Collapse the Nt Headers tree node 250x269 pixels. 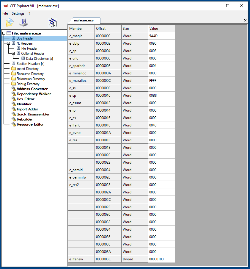(x=8, y=43)
